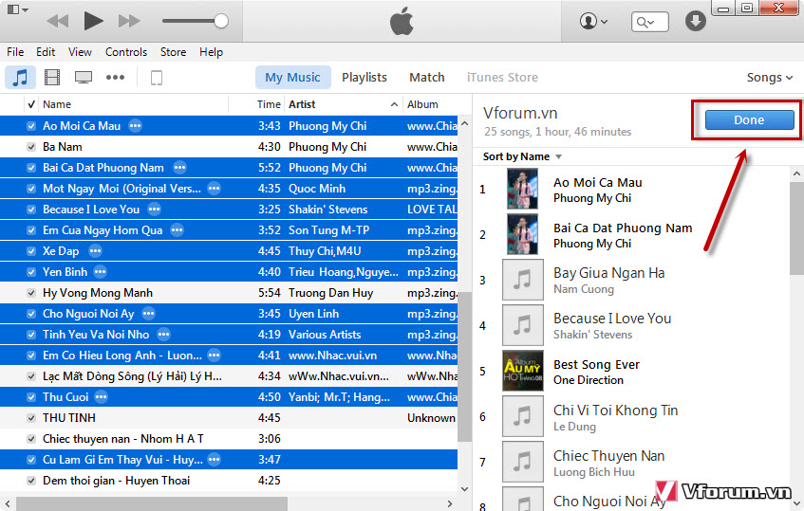Click the song list vertical scrollbar

pyautogui.click(x=464, y=366)
